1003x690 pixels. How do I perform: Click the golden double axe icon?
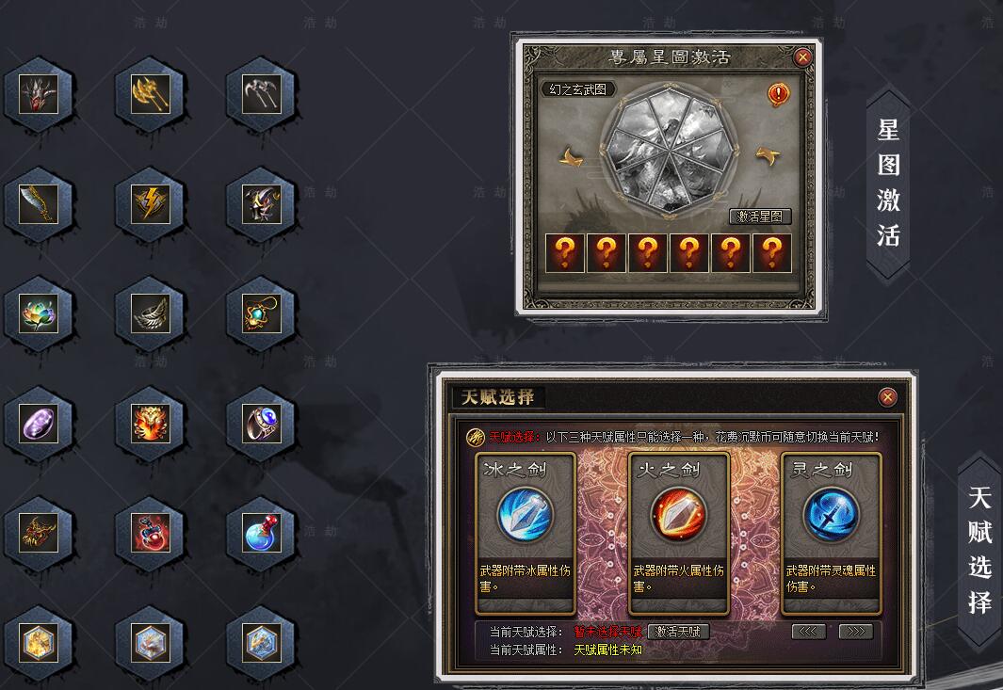tap(151, 94)
